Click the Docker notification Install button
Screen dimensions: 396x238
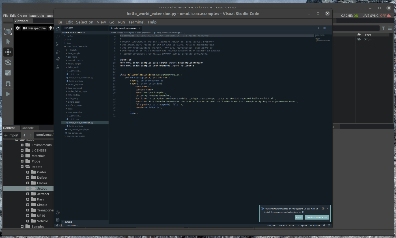[x=299, y=217]
